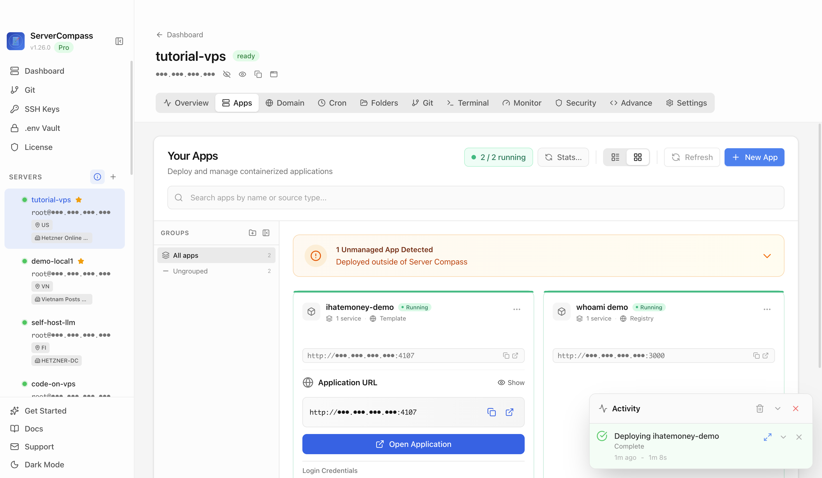Click the New App button

754,157
